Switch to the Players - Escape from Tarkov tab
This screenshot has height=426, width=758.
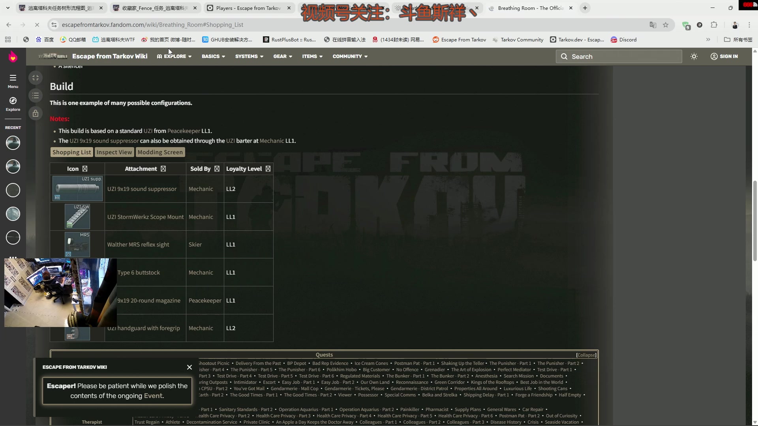pyautogui.click(x=249, y=8)
